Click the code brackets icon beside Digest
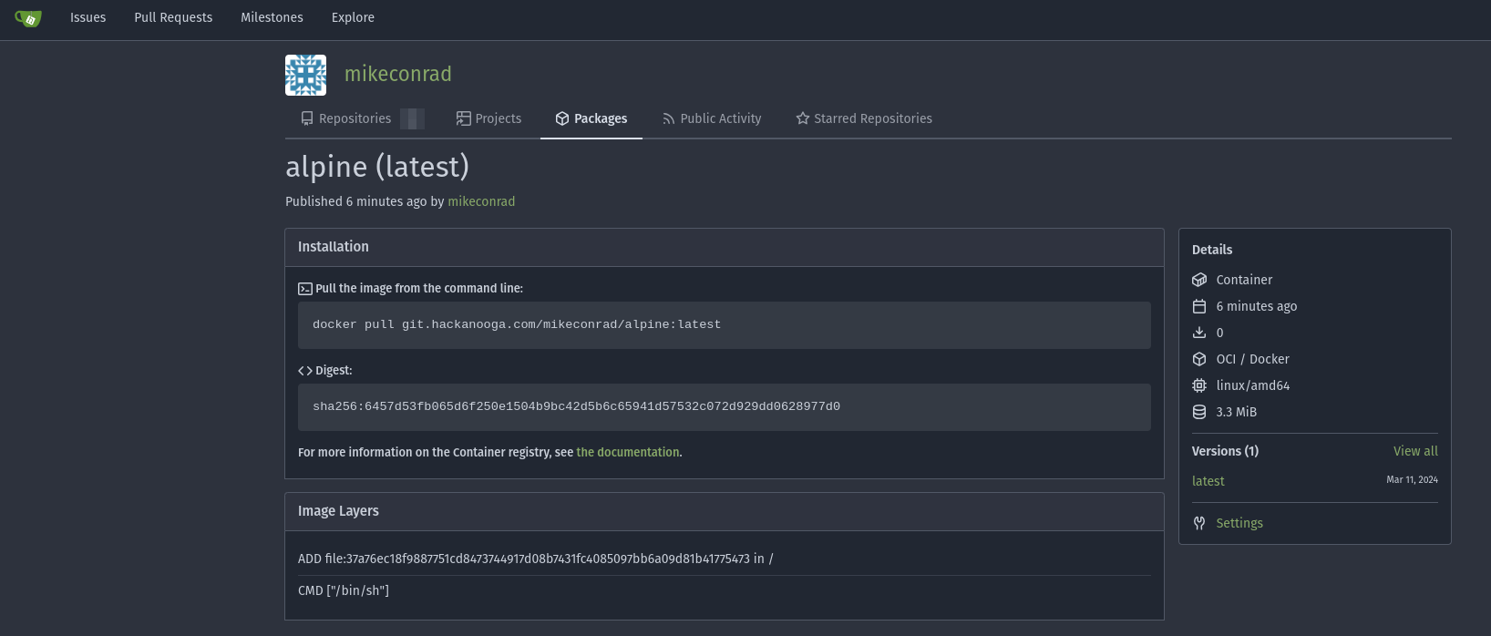 point(305,371)
